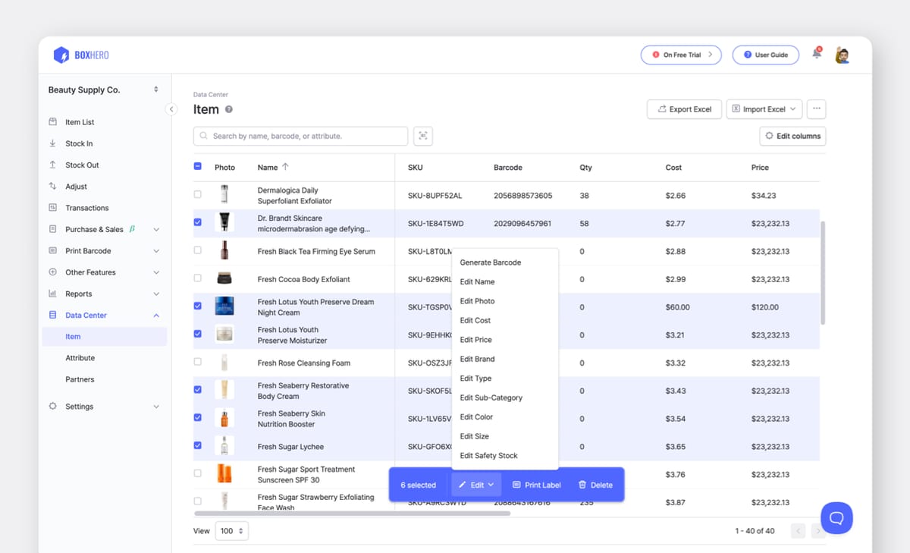
Task: Select the Stock In sidebar icon
Action: pyautogui.click(x=53, y=143)
